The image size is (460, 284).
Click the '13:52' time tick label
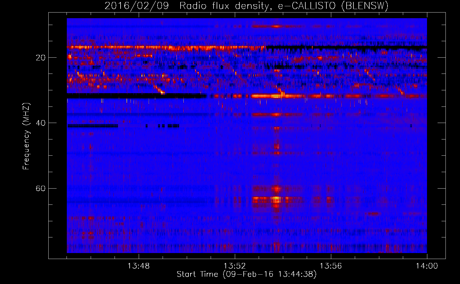(235, 266)
